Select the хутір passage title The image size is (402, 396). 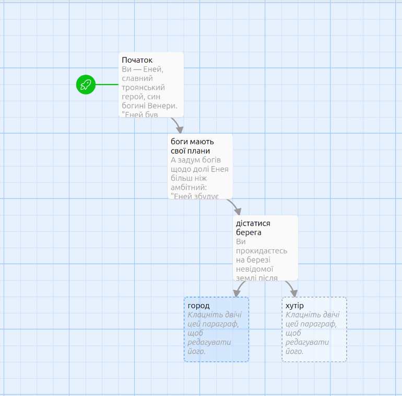(295, 306)
